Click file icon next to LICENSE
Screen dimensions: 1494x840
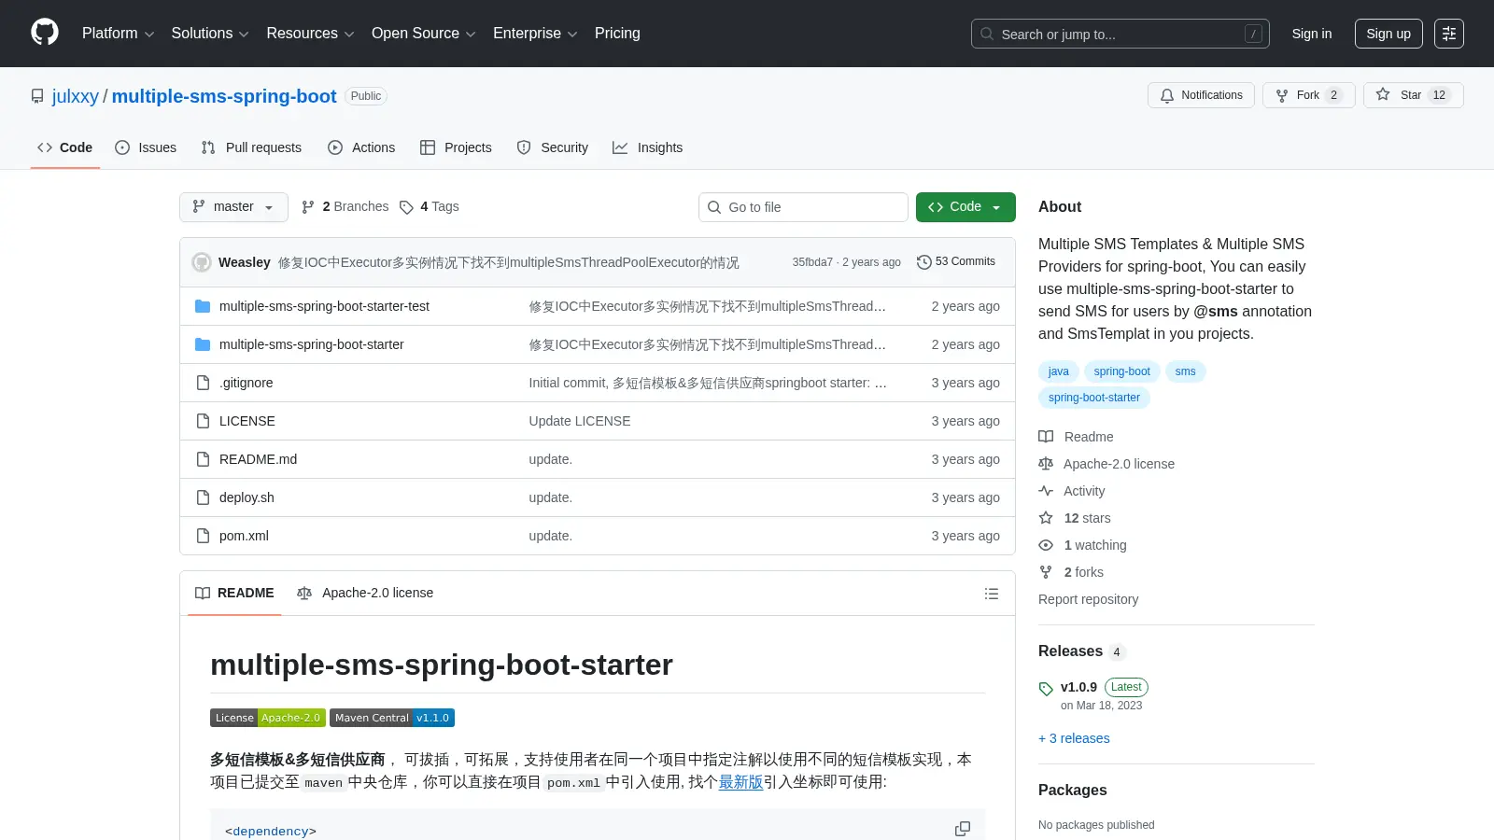click(x=203, y=421)
